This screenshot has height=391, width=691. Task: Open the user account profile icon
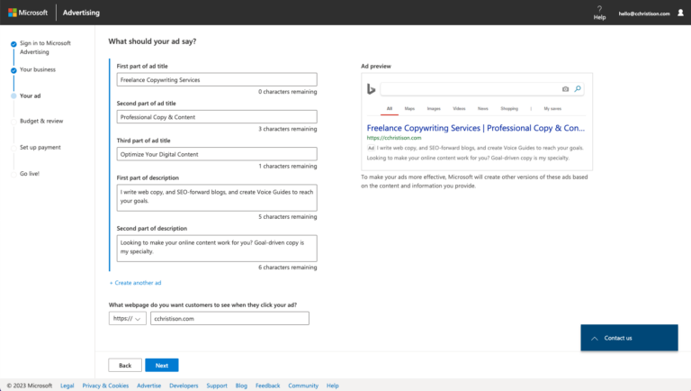point(680,13)
